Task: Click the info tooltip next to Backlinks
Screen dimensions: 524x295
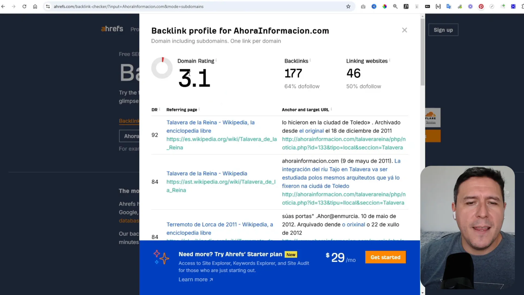Action: point(310,60)
